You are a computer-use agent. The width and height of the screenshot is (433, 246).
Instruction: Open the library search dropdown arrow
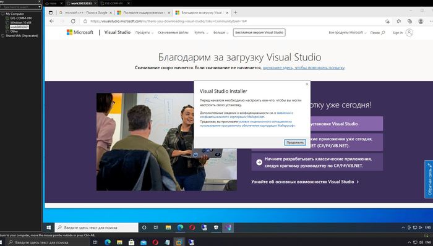click(x=40, y=7)
